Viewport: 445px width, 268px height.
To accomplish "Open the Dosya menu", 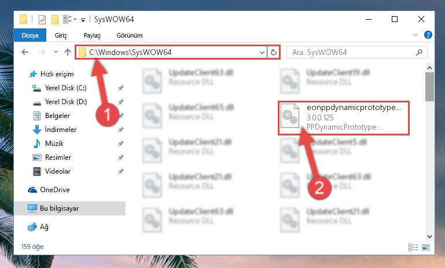I will point(30,35).
